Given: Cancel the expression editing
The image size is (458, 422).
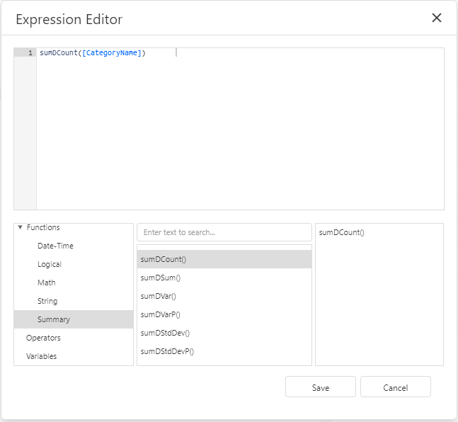Looking at the screenshot, I should coord(395,387).
